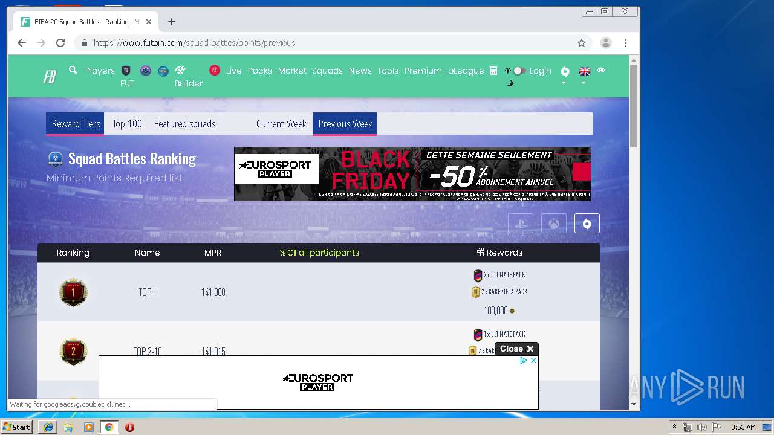Open the Players menu
This screenshot has width=774, height=435.
coord(100,71)
